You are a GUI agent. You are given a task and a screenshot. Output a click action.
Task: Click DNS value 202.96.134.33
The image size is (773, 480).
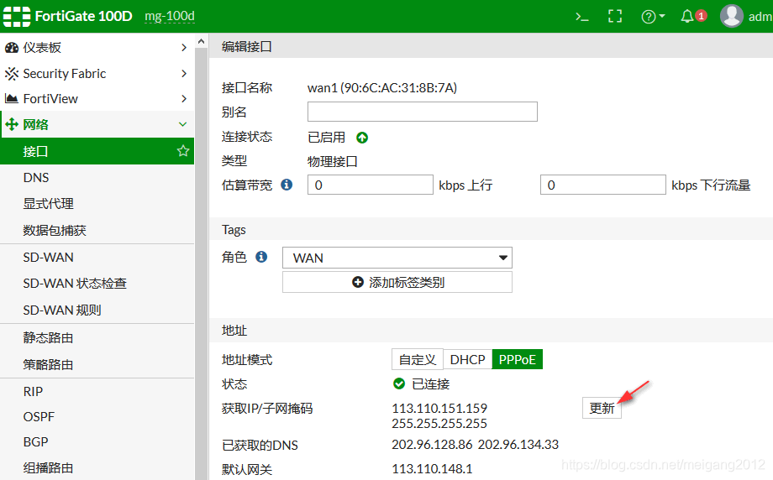[x=518, y=445]
